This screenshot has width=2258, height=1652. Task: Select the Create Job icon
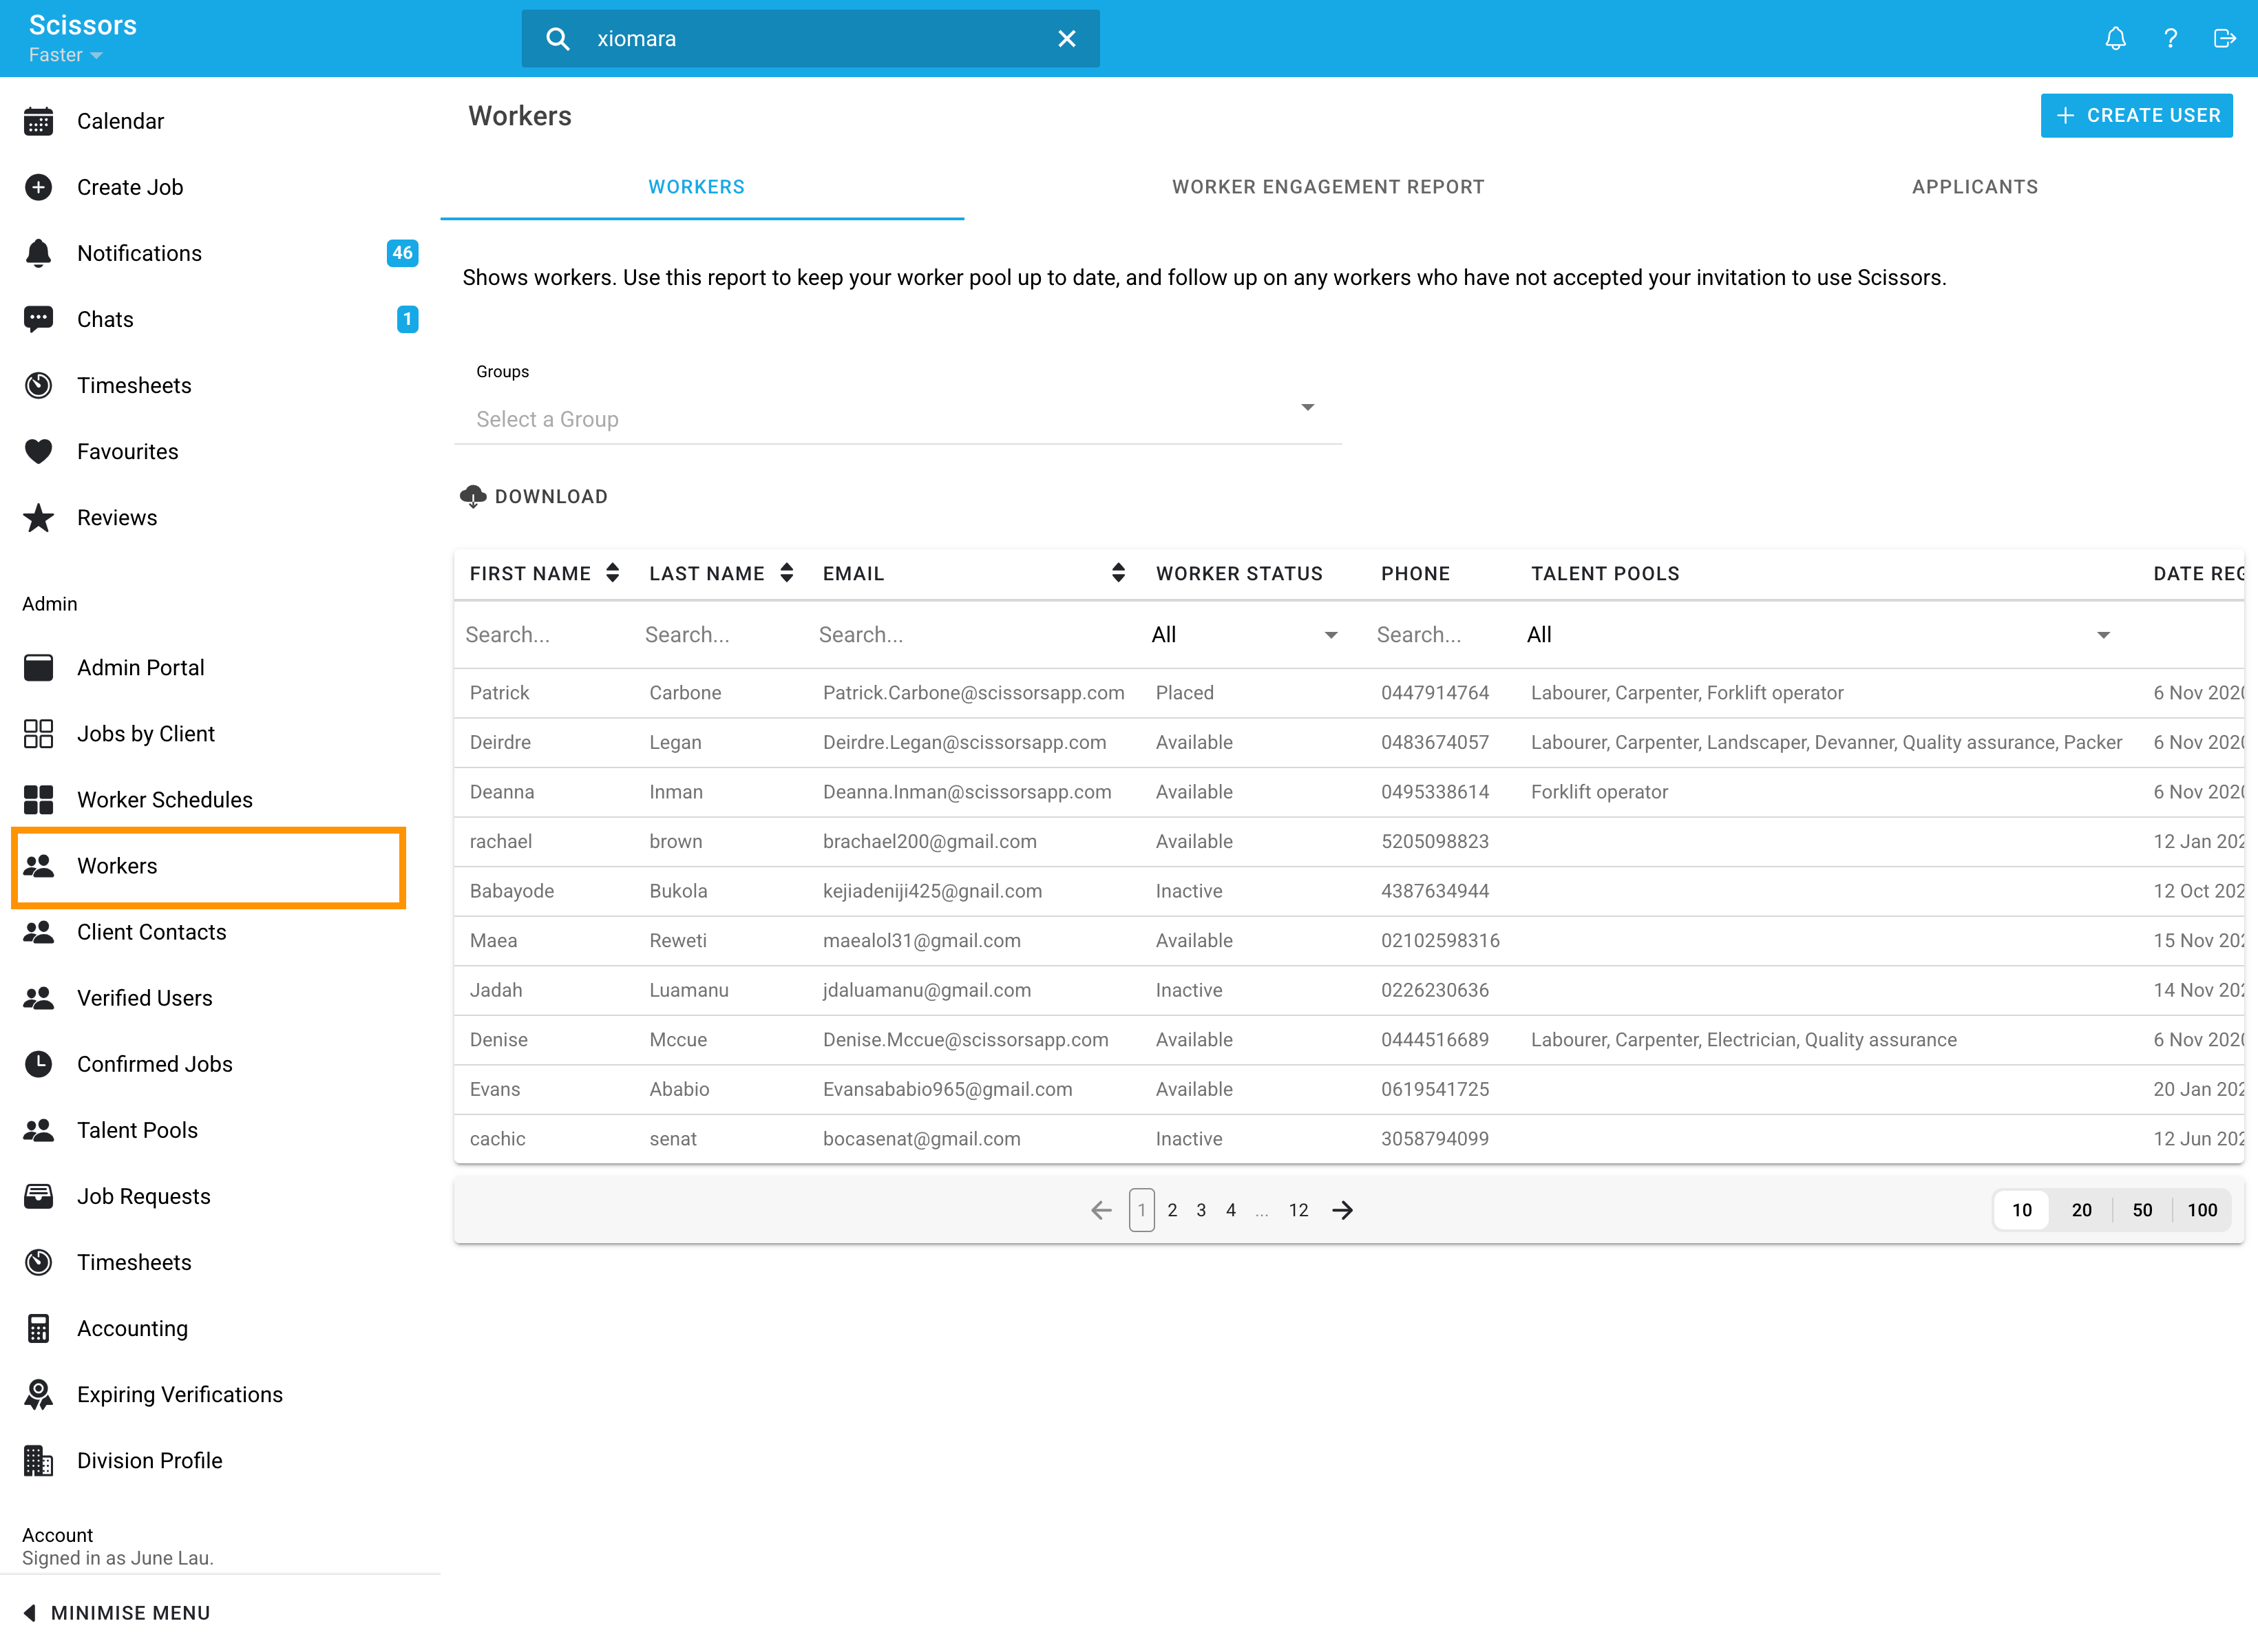tap(38, 187)
